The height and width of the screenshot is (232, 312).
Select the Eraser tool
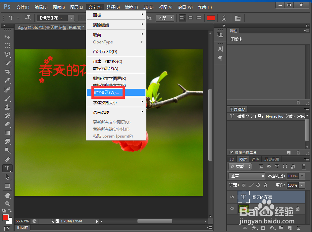tap(7, 124)
